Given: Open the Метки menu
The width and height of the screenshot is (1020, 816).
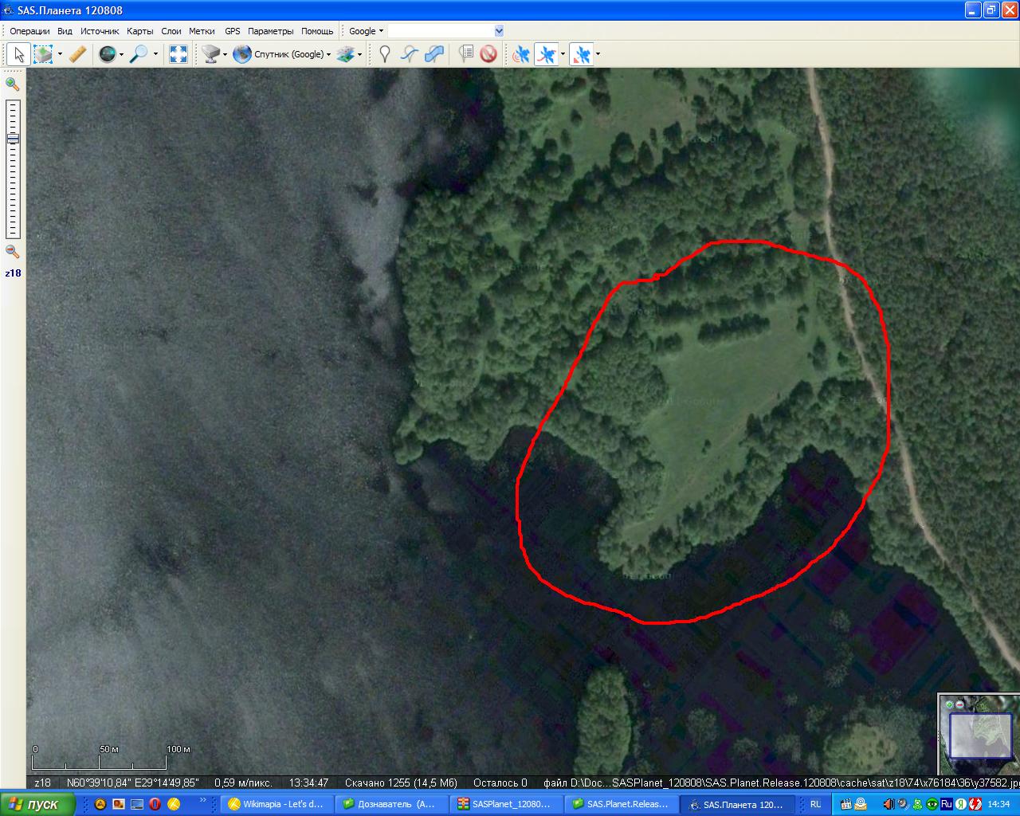Looking at the screenshot, I should 202,31.
